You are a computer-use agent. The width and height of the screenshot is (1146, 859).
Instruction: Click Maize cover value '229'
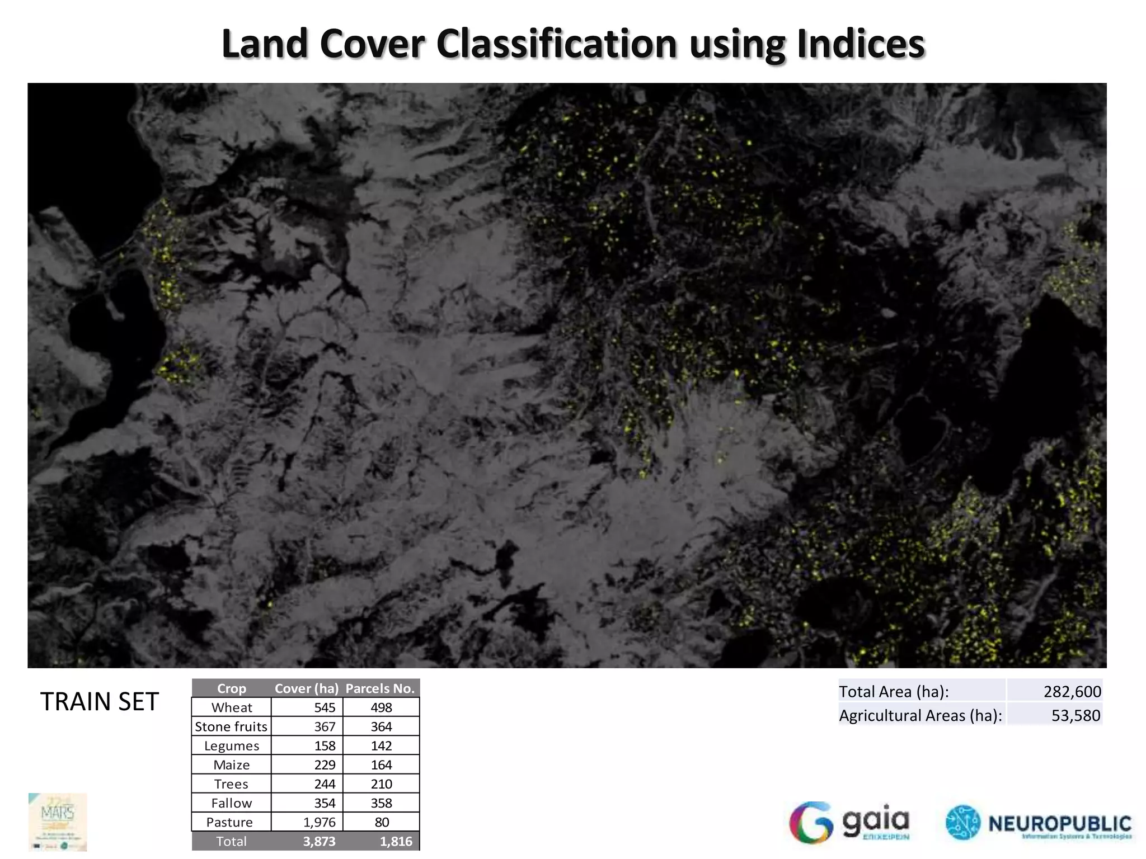[325, 764]
